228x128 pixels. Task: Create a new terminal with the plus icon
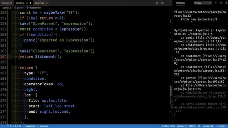tap(216, 3)
